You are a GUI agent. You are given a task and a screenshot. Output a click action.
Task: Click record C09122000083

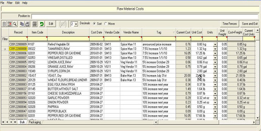coord(18,85)
